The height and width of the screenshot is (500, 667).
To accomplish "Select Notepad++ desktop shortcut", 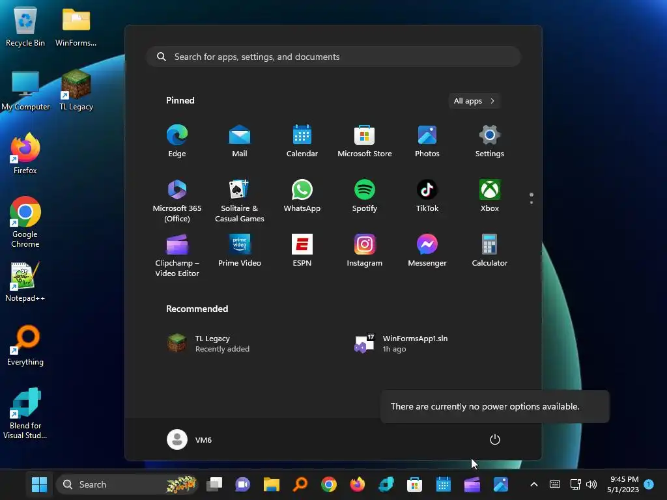I will [x=25, y=281].
